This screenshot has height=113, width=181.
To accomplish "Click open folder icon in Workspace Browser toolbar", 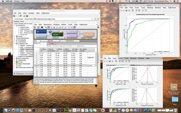I will click(x=24, y=16).
